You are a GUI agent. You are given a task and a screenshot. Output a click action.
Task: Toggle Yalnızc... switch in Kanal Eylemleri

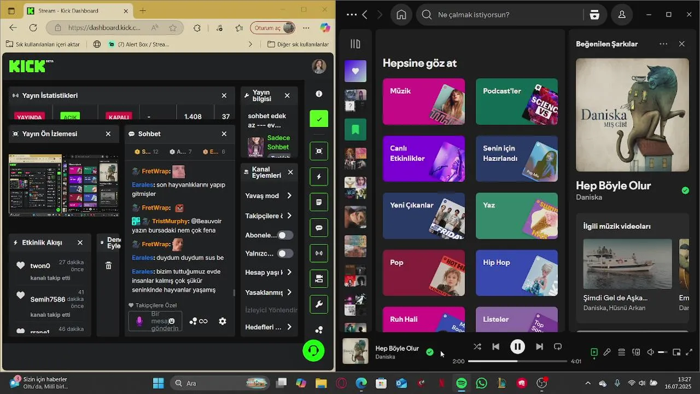285,253
